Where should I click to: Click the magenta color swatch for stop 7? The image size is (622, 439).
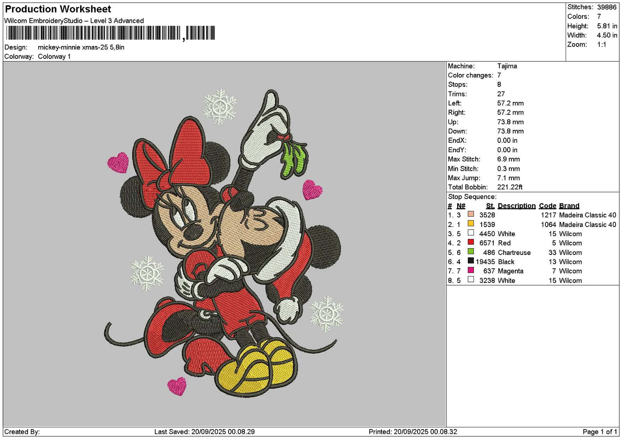pos(471,270)
